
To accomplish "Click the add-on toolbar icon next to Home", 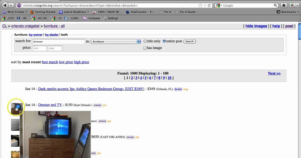I will point(292,5).
